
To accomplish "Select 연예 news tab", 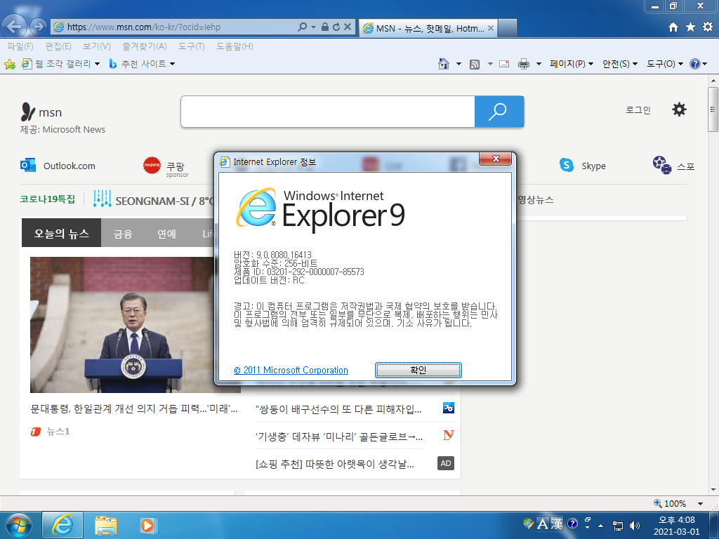I will pyautogui.click(x=167, y=234).
